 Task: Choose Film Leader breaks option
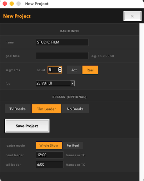(46, 109)
